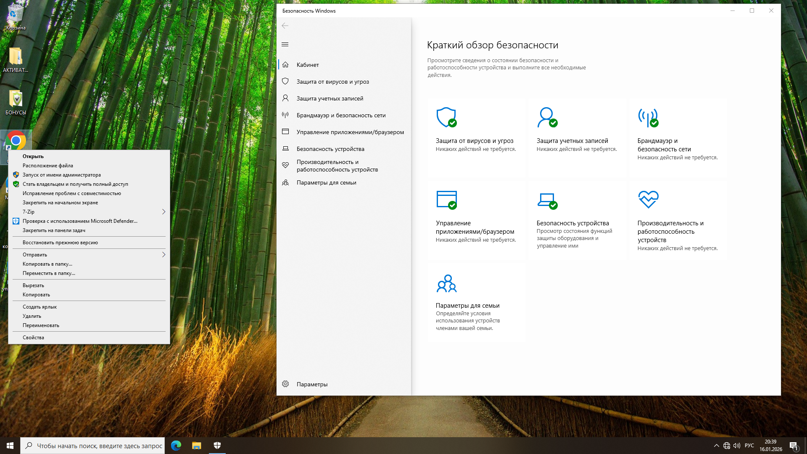Click the Settings gear in sidebar
The image size is (807, 454).
point(285,384)
